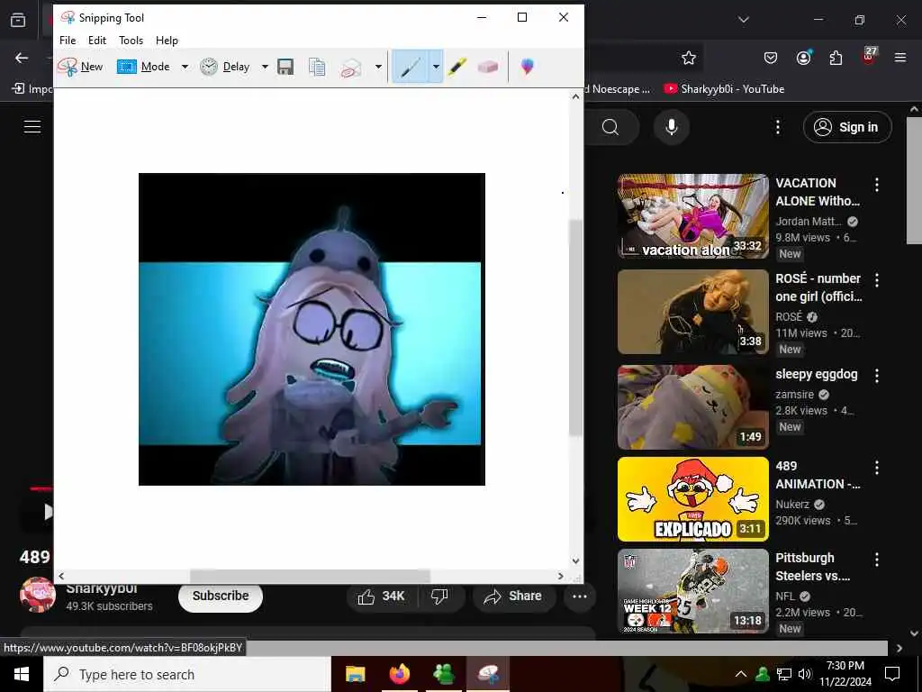Open YouTube settings three-dot menu
922x692 pixels.
point(777,127)
